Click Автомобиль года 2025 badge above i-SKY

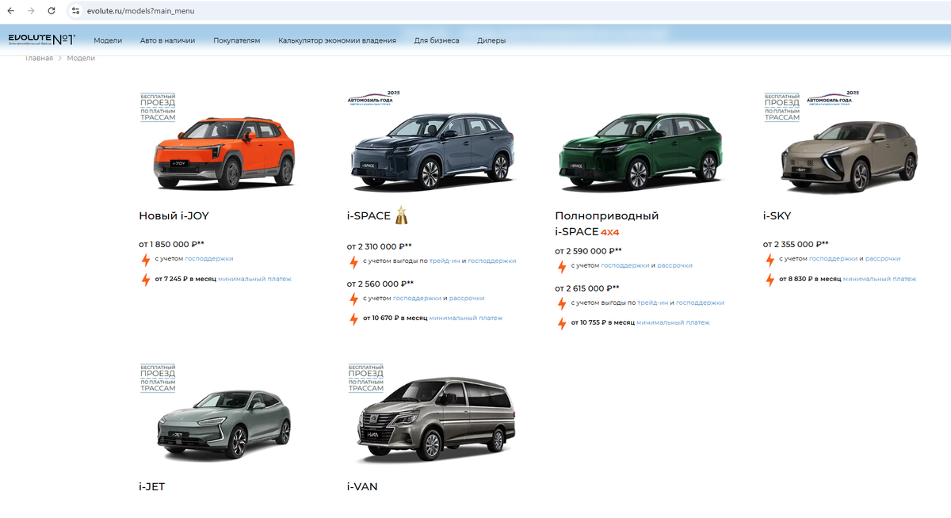832,99
